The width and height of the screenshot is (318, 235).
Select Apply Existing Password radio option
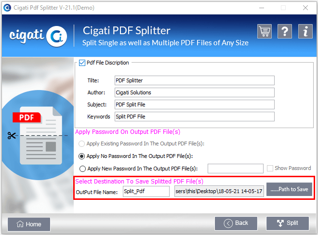coord(81,144)
